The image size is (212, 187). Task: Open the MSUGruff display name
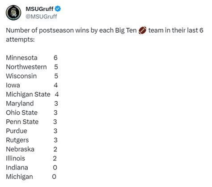point(39,9)
